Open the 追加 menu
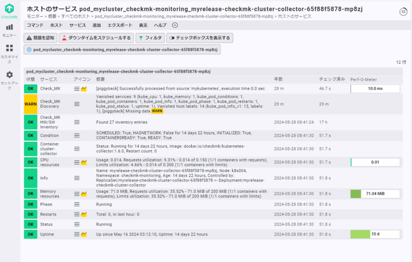The width and height of the screenshot is (412, 262). 97,25
